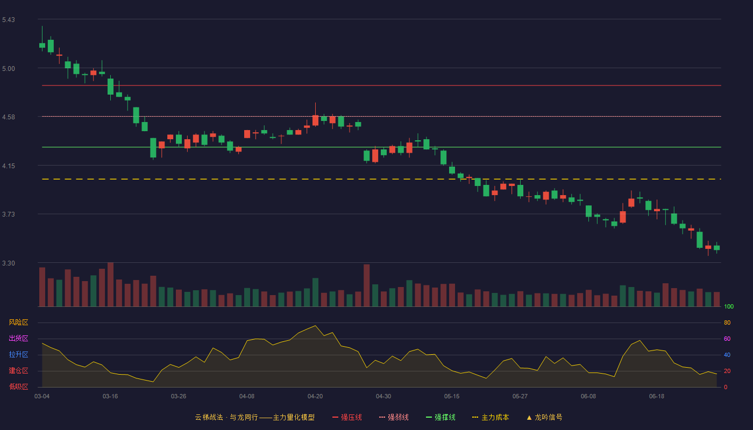Click the 5.43 price axis label
The height and width of the screenshot is (430, 753).
8,20
